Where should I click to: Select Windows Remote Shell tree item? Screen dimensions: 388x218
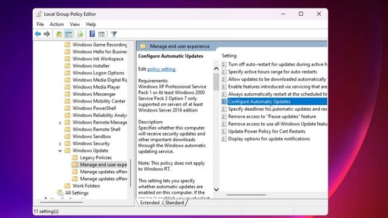pos(96,129)
